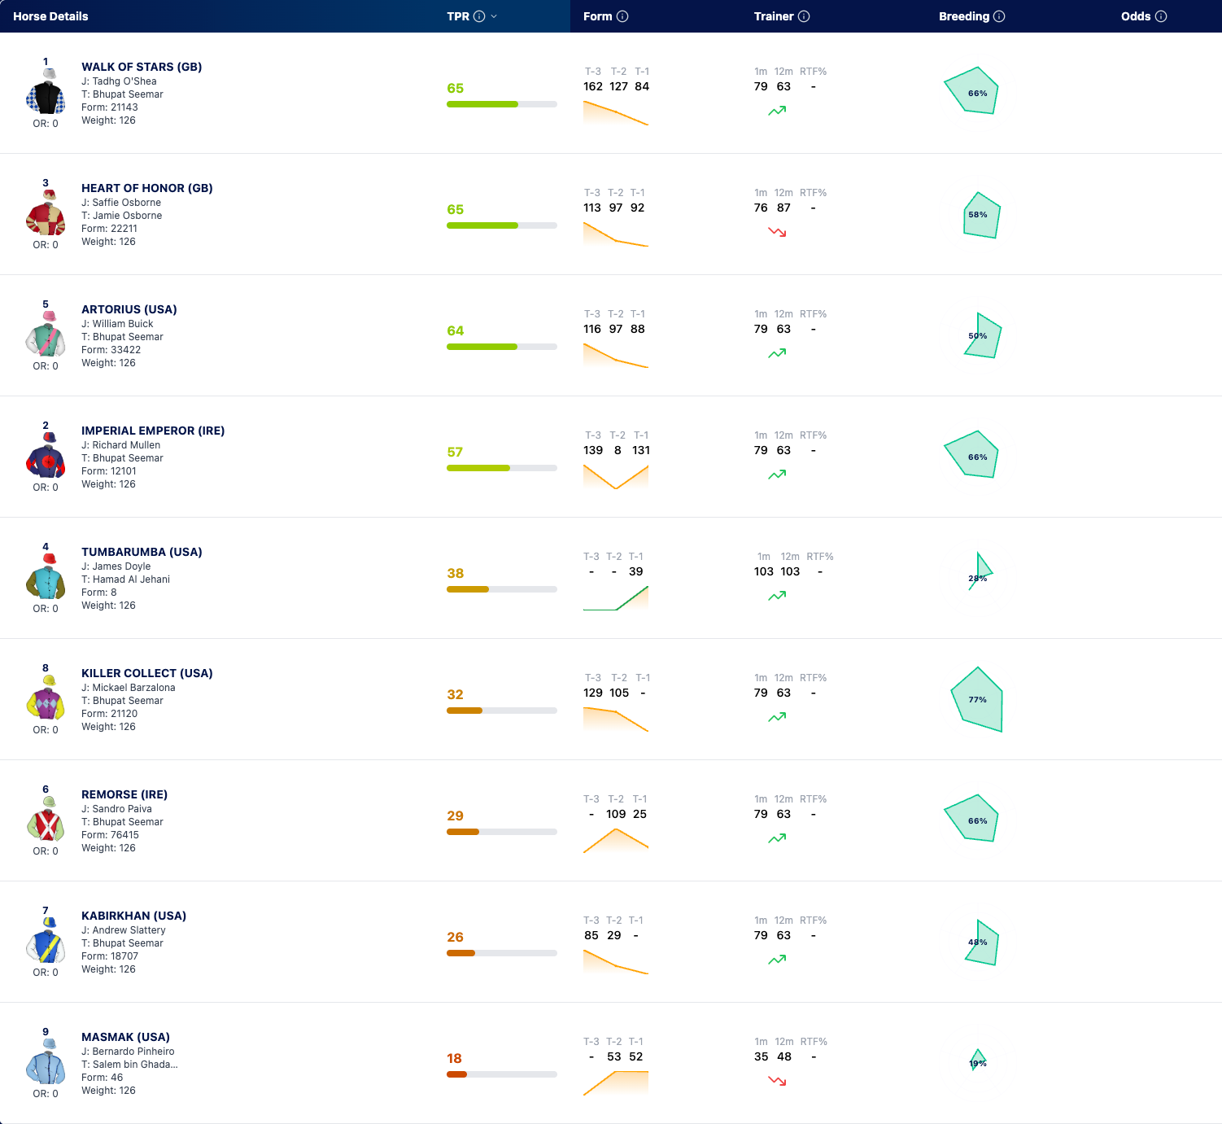Click Artorius TPR 64 progress bar
The width and height of the screenshot is (1222, 1124).
[502, 347]
